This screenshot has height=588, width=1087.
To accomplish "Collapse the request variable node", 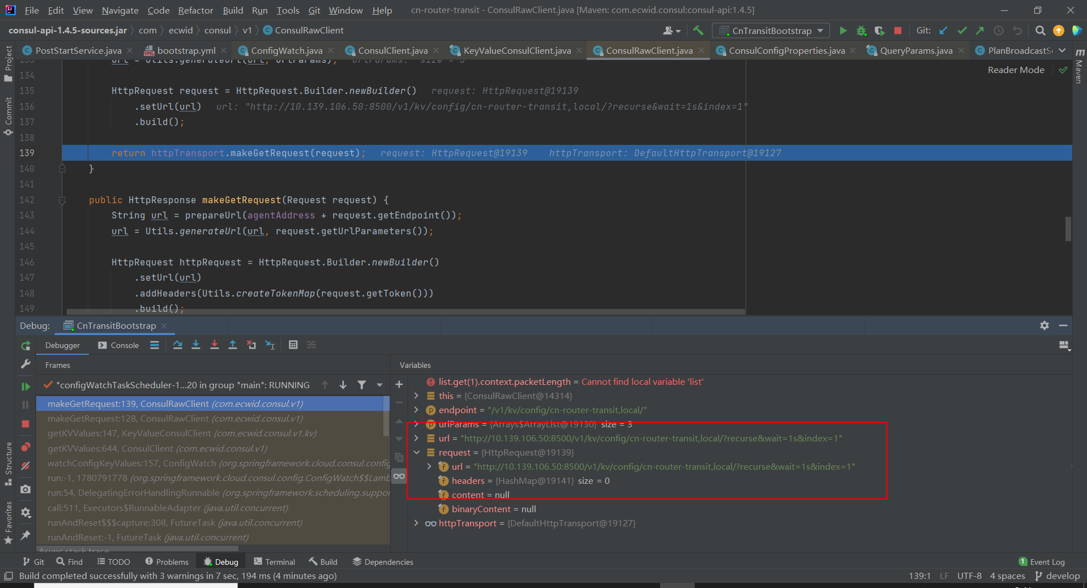I will tap(417, 453).
